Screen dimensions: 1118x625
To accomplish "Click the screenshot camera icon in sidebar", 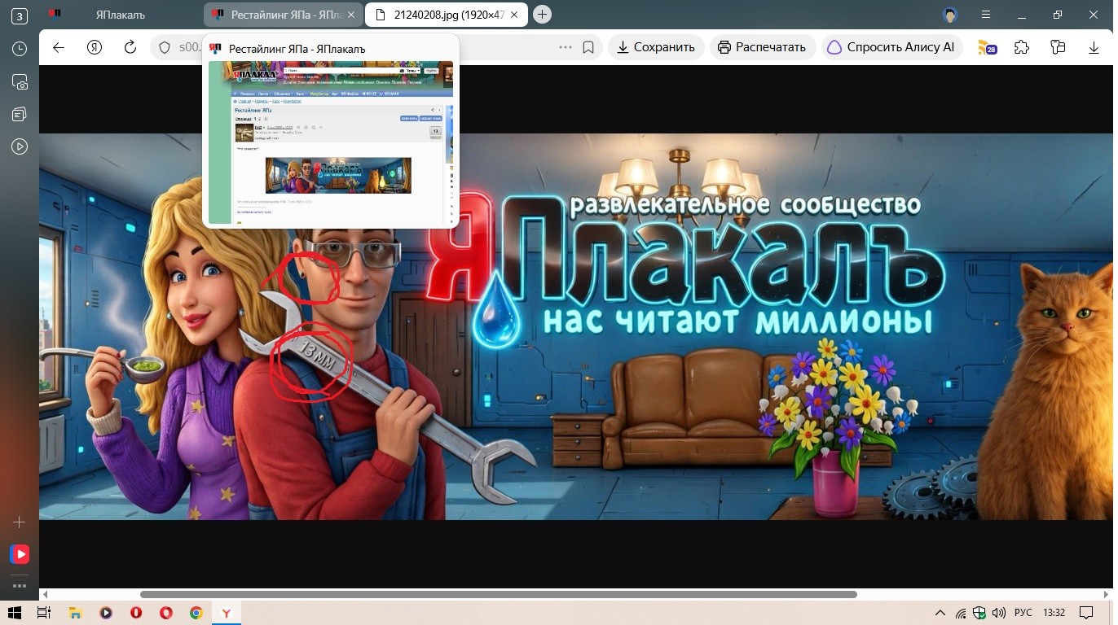I will click(20, 81).
